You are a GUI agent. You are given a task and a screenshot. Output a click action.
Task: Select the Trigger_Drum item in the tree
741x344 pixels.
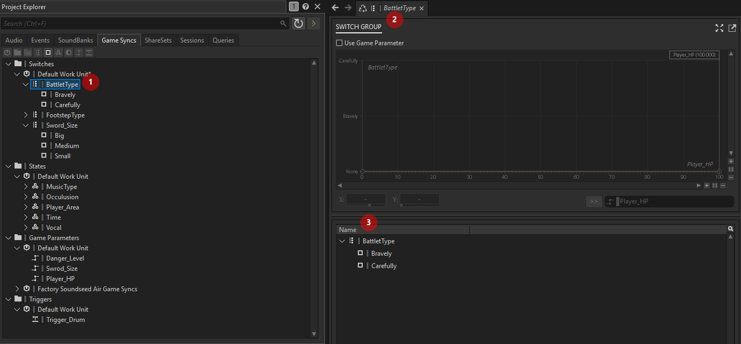tap(65, 320)
